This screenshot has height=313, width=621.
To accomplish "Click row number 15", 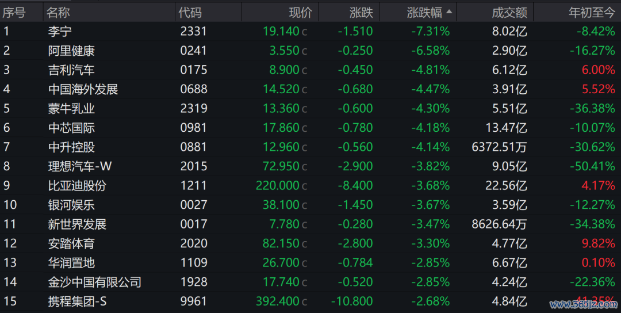I will click(x=10, y=301).
